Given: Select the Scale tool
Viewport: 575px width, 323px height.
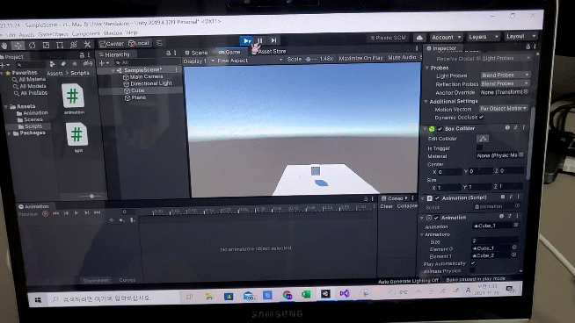Looking at the screenshot, I should coord(47,45).
